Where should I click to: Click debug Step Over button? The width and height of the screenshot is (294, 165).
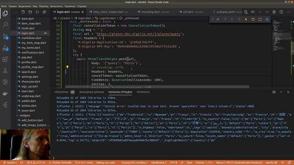[x=225, y=19]
